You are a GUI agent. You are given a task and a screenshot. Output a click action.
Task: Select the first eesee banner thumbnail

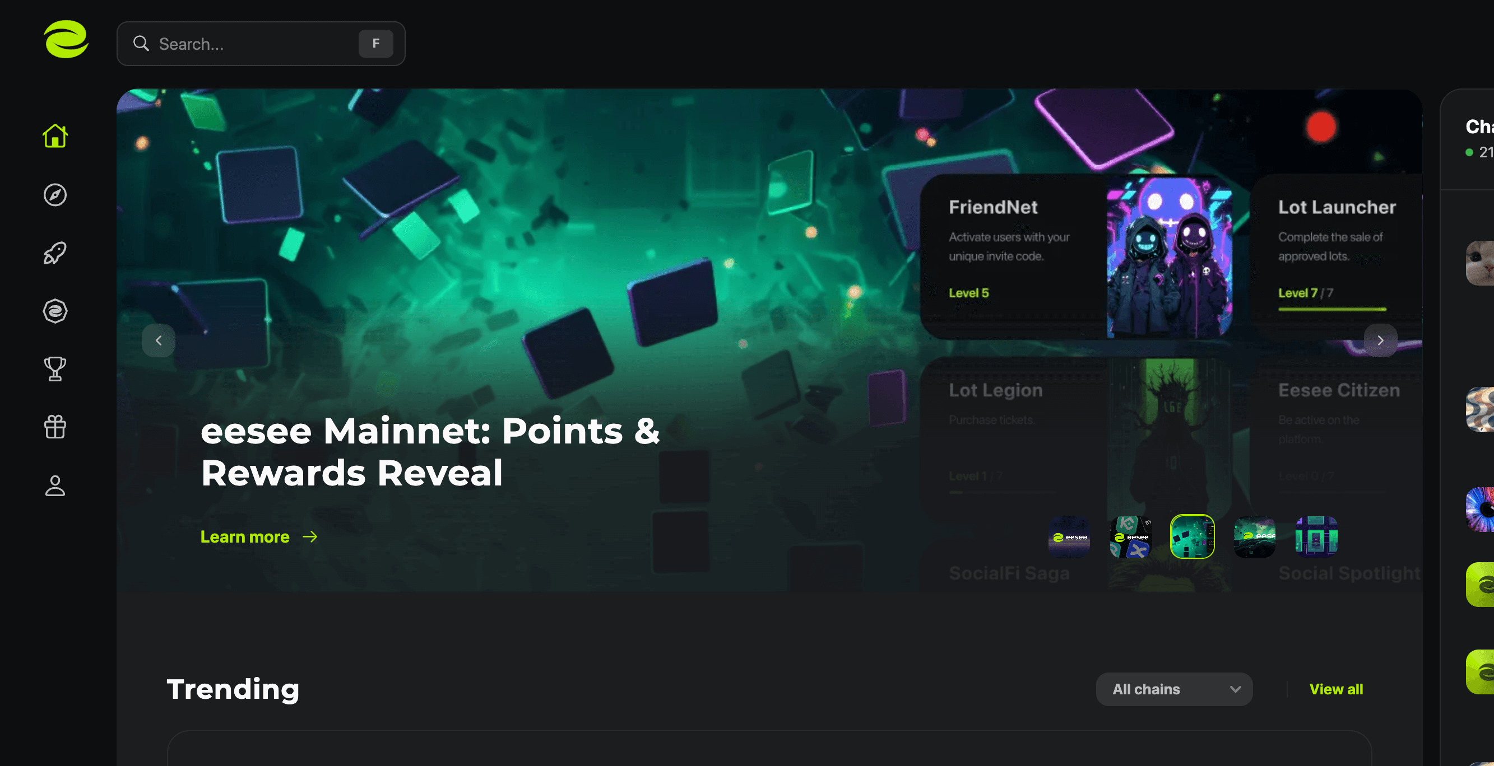pos(1069,536)
